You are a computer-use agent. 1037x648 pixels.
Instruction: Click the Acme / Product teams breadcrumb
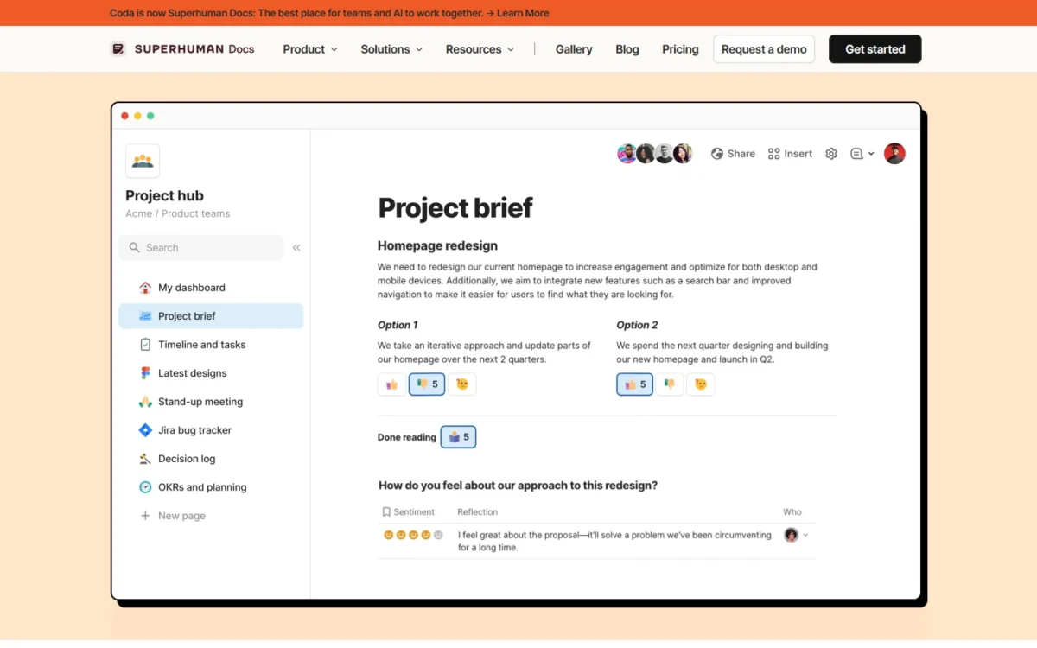pyautogui.click(x=178, y=213)
